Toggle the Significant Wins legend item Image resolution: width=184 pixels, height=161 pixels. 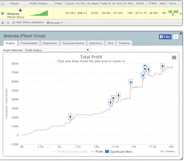pyautogui.click(x=119, y=152)
